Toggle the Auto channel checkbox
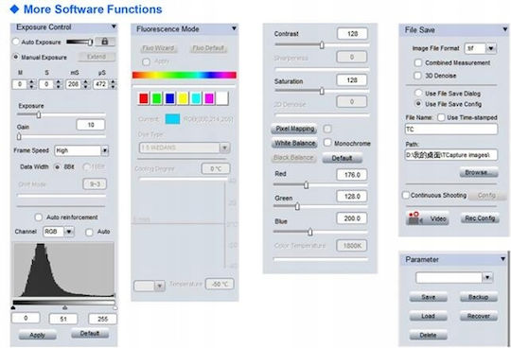Viewport: 511px width, 348px height. point(89,232)
